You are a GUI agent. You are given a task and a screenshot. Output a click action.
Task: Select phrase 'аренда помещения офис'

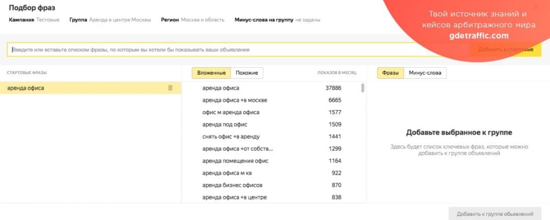[x=235, y=161]
